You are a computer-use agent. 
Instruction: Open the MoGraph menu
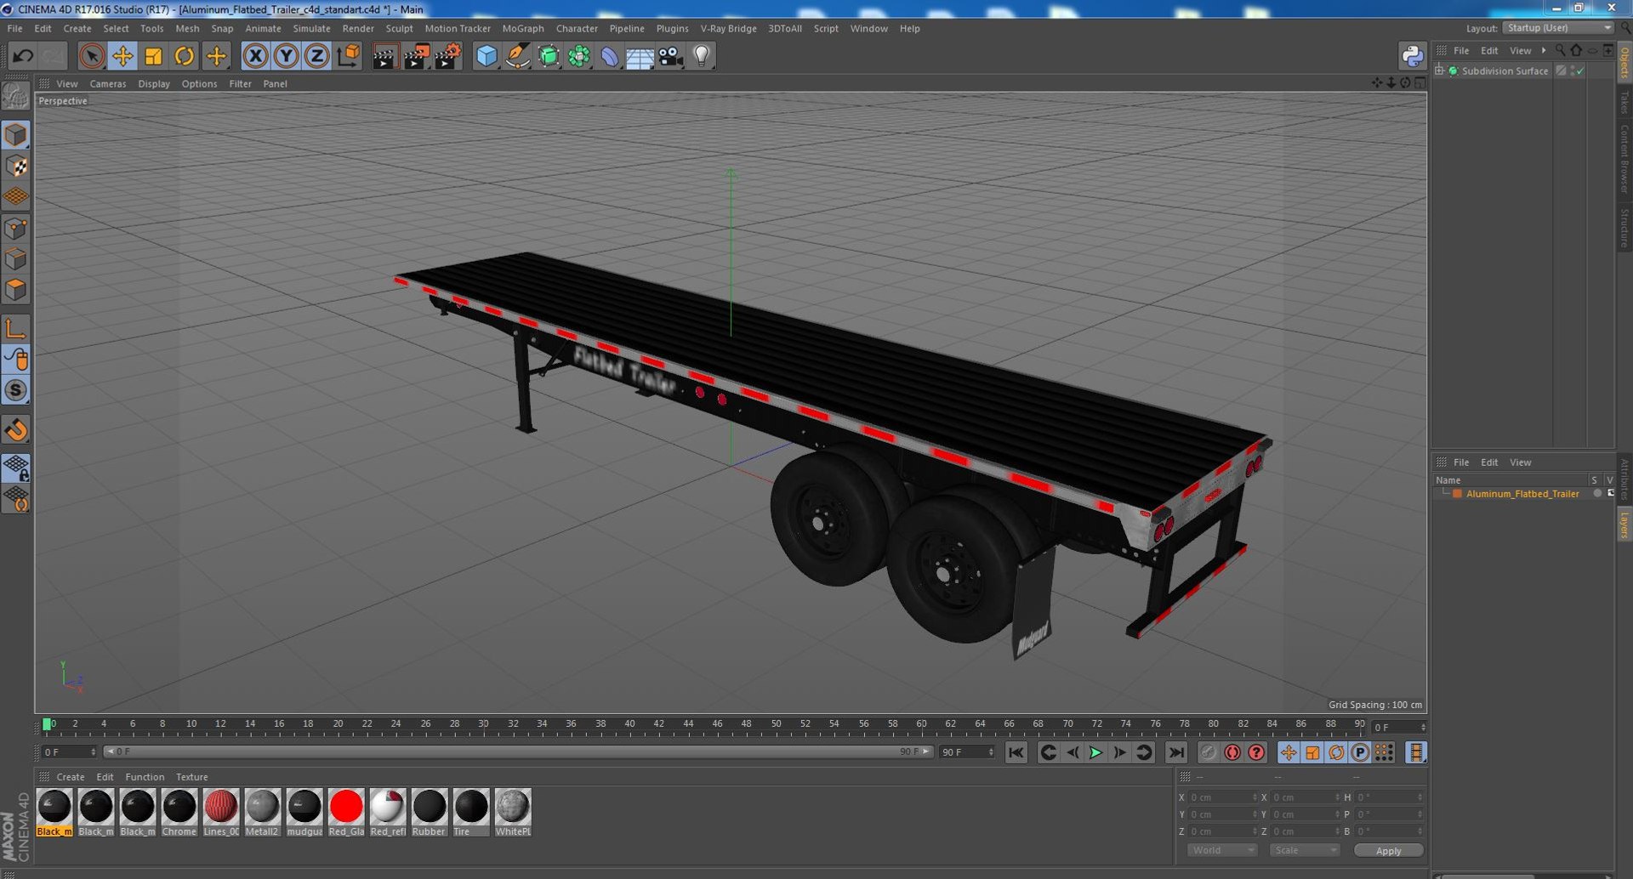pyautogui.click(x=523, y=28)
